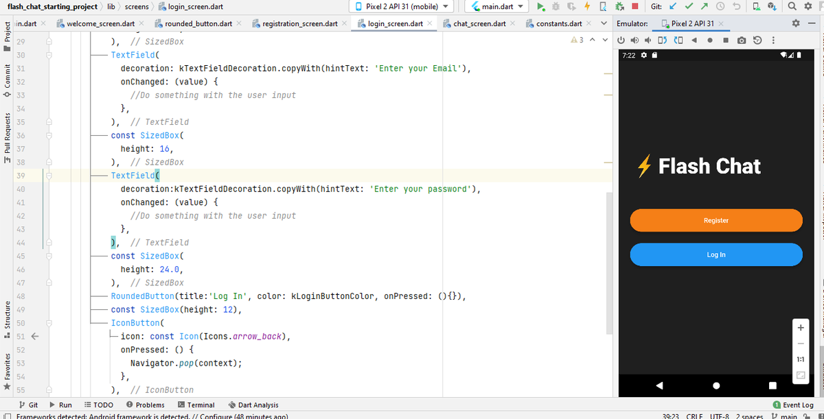Image resolution: width=824 pixels, height=419 pixels.
Task: Click Git rollback undo arrow
Action: [735, 7]
